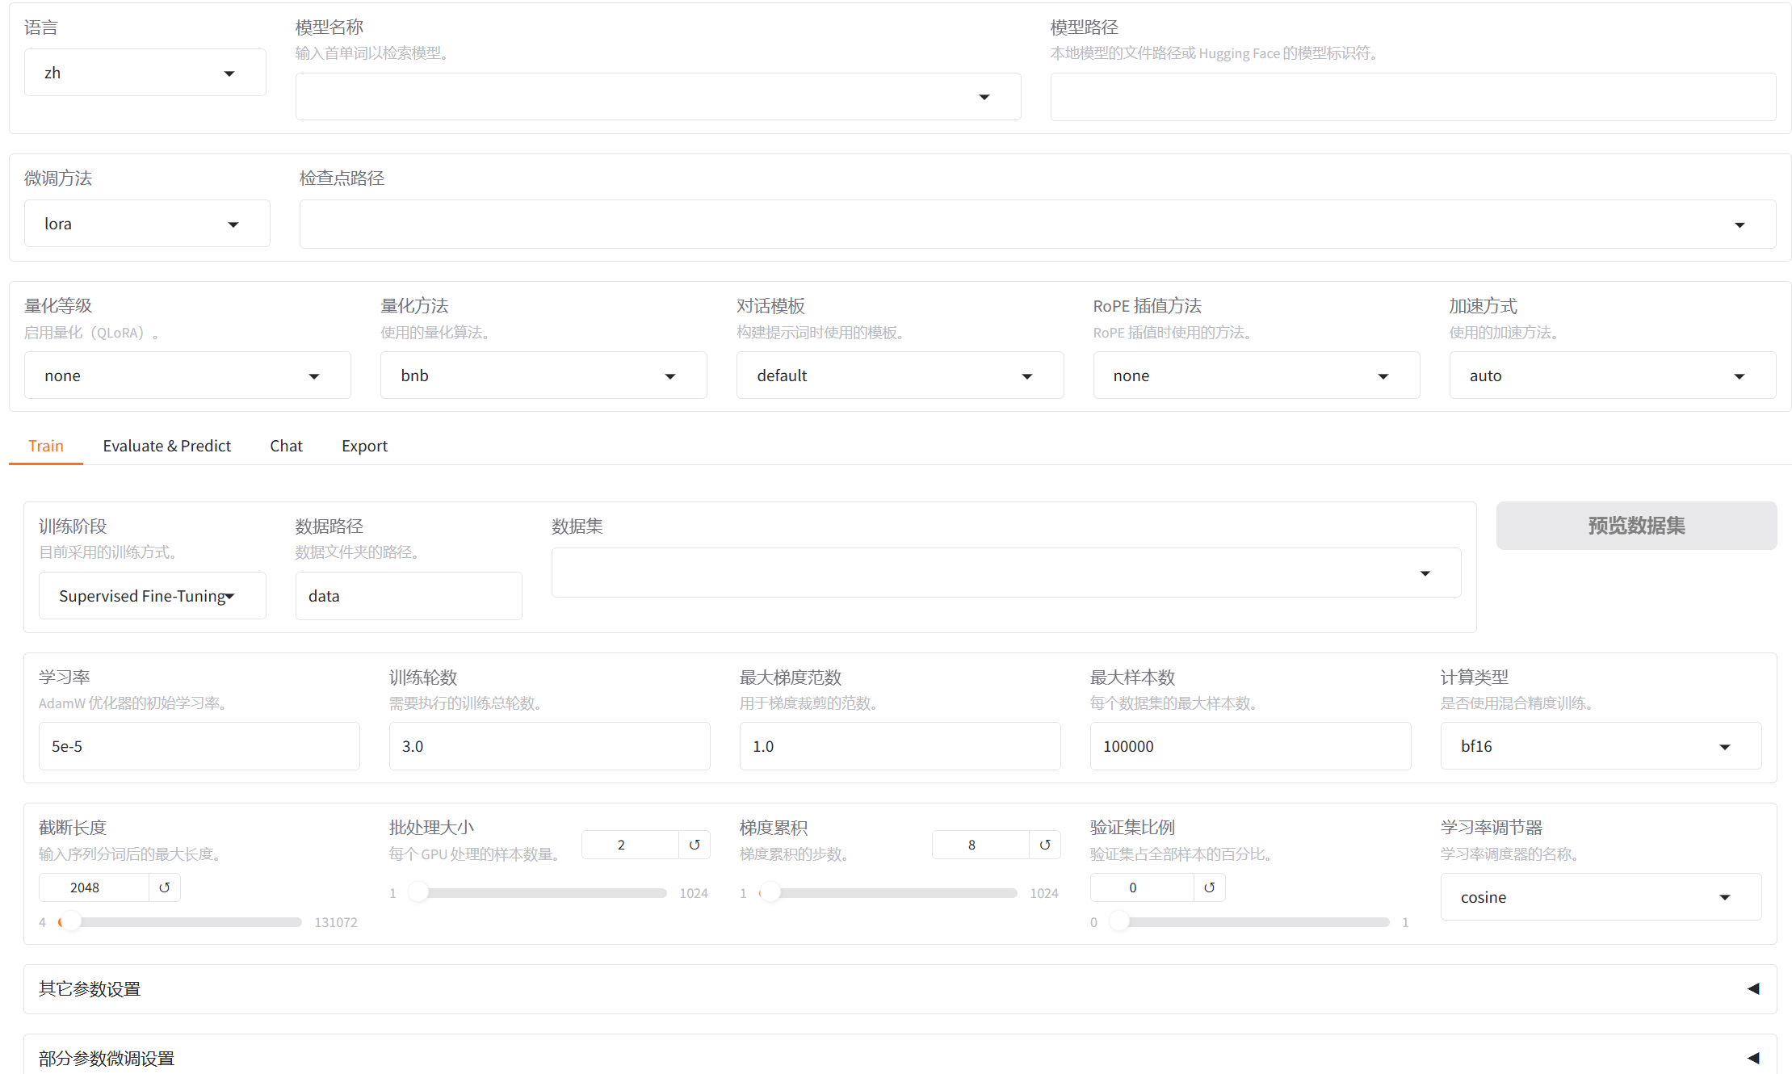
Task: Expand the 部分参数微调设置 section arrow
Action: pos(1753,1058)
